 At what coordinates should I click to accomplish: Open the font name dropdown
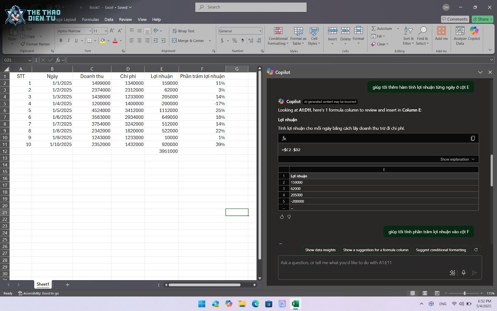[x=90, y=31]
